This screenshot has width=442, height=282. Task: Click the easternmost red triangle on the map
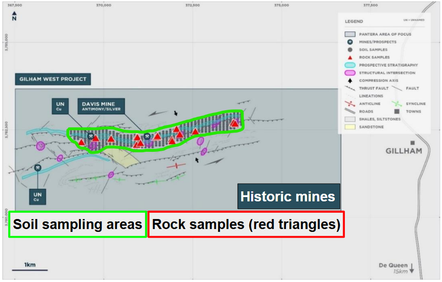(x=235, y=123)
